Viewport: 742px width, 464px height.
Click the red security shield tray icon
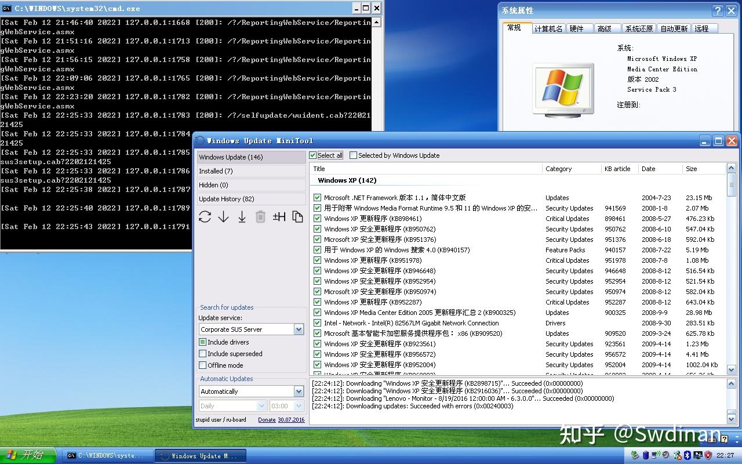(x=708, y=455)
